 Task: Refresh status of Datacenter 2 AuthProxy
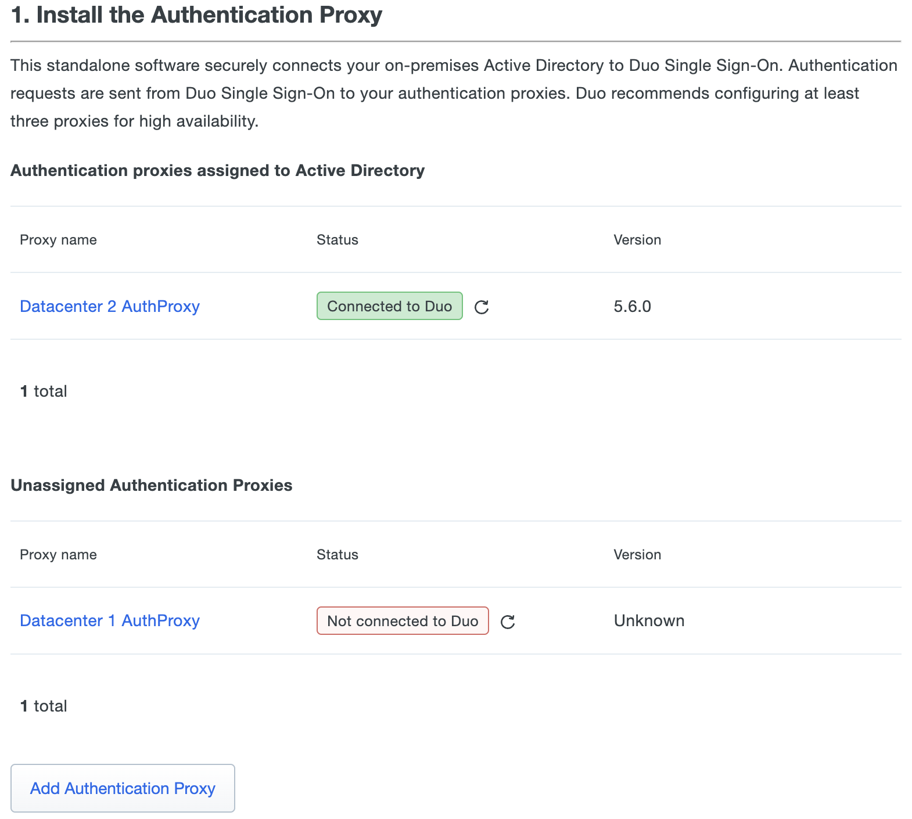[482, 307]
